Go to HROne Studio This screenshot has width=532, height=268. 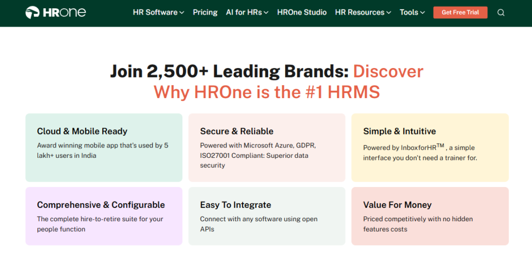302,12
